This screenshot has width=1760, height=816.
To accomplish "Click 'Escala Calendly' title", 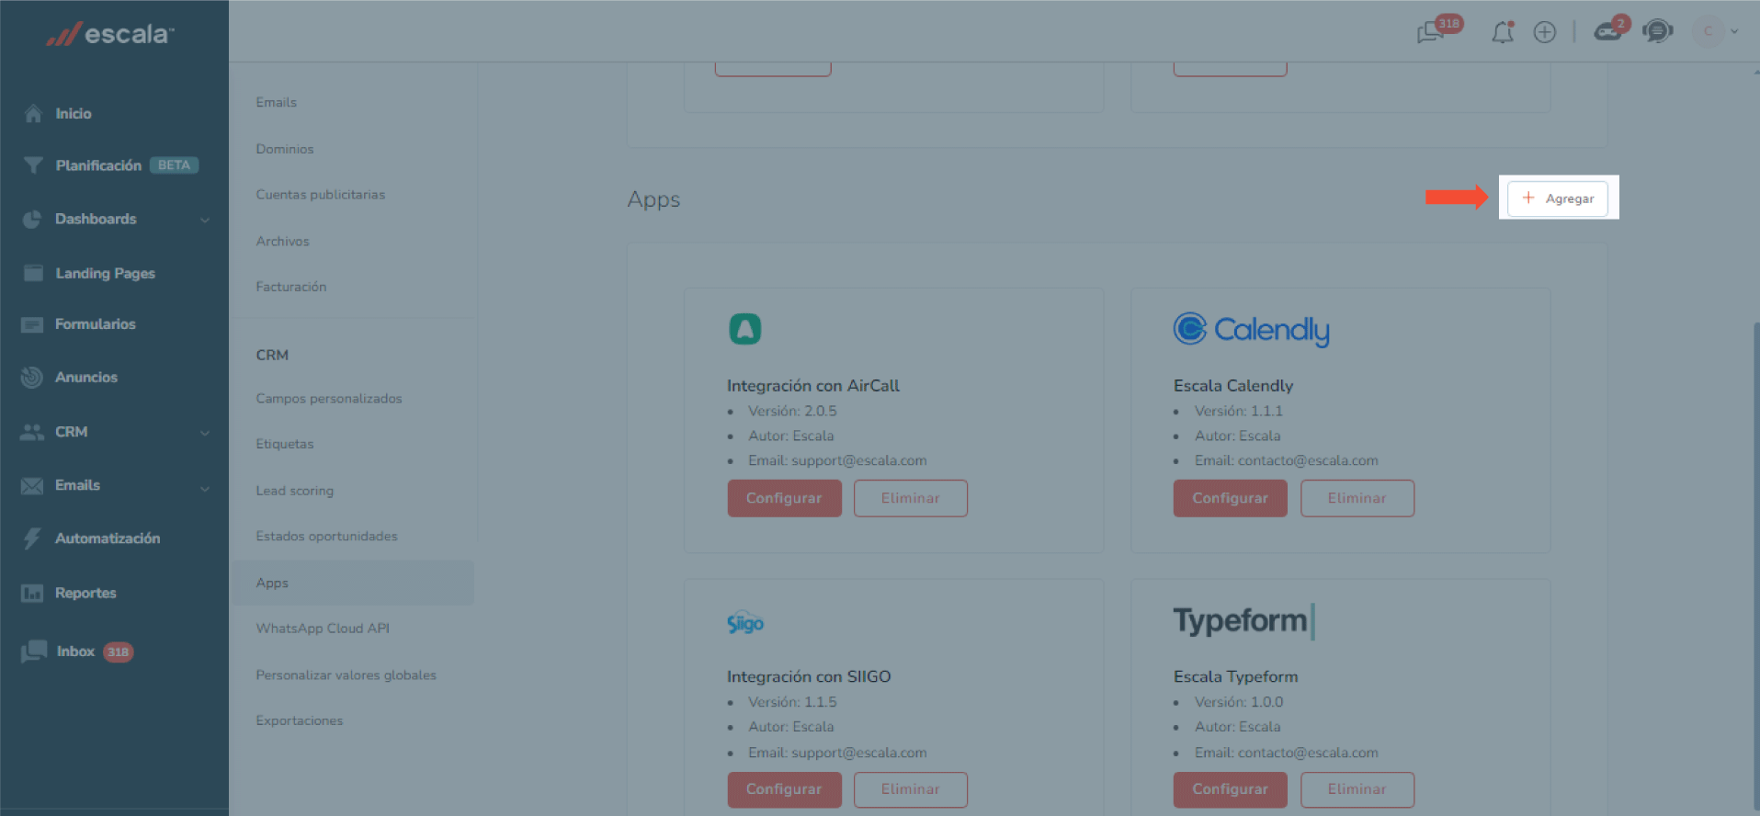I will (x=1233, y=386).
